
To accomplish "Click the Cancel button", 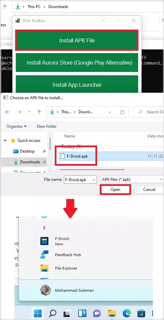I will pyautogui.click(x=149, y=190).
